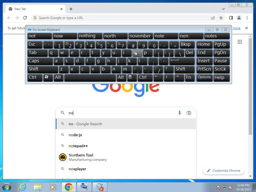Open the Google apps grid
Screen dimensions: 256x192
click(240, 42)
